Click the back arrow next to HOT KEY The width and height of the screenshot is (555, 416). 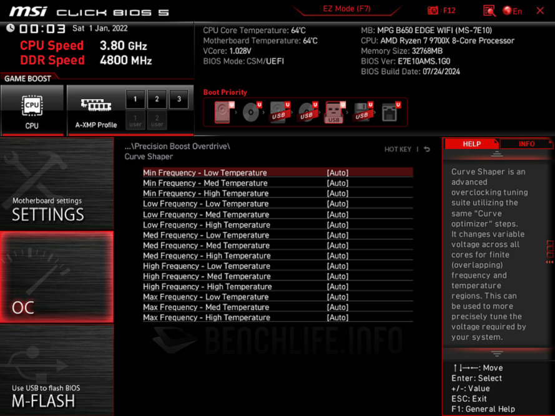pyautogui.click(x=427, y=150)
